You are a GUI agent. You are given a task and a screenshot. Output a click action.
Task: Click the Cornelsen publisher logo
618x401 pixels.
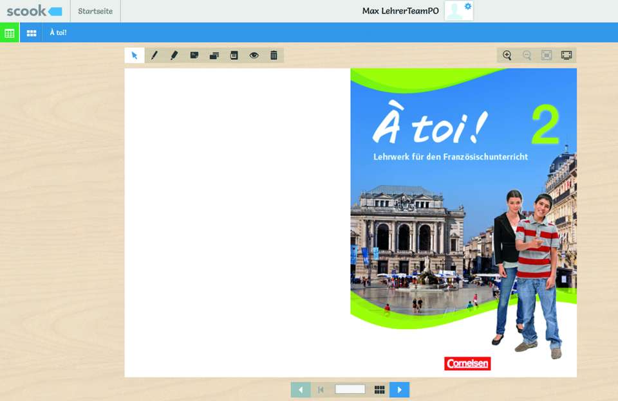click(x=467, y=363)
